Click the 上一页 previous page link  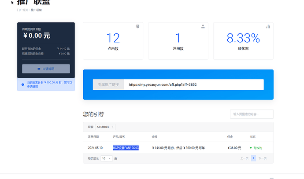pos(244,158)
